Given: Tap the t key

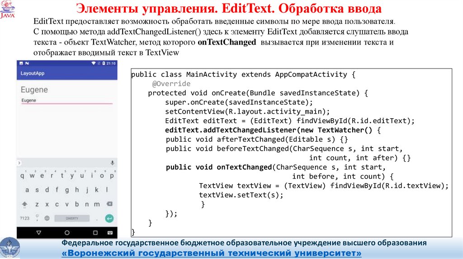Looking at the screenshot, I should click(62, 176).
